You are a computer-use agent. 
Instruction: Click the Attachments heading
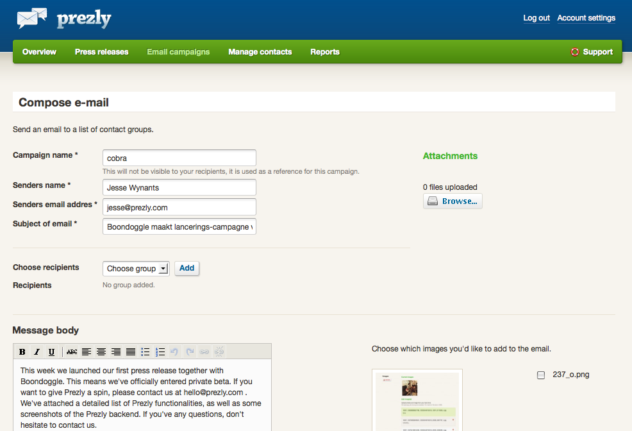click(x=450, y=156)
